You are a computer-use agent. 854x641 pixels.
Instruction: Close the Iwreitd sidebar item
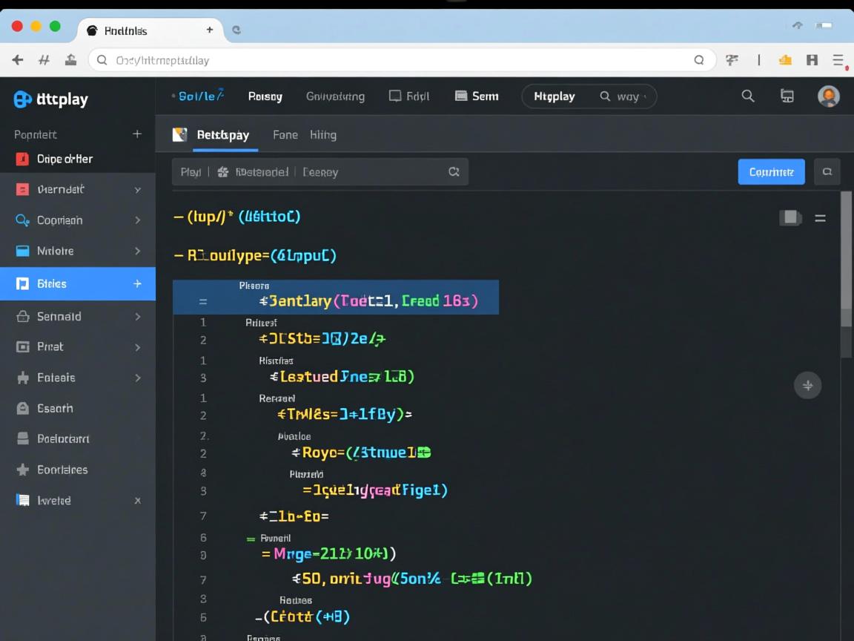[x=137, y=501]
